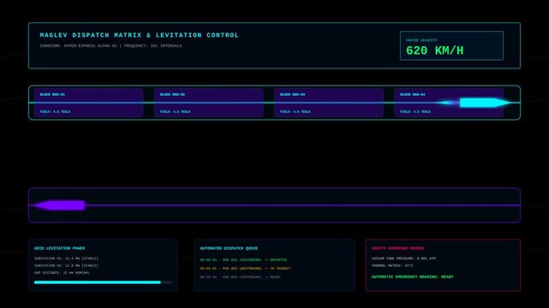Click the Grid Levitation Power heading
Screen dimensions: 549x308
coord(59,248)
